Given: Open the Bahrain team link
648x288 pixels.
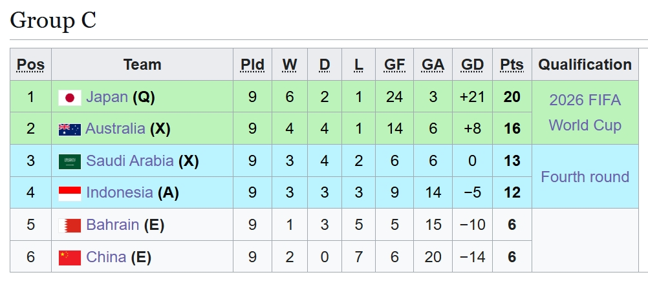Looking at the screenshot, I should 113,225.
